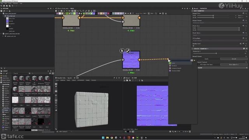Image resolution: width=249 pixels, height=140 pixels.
Task: Collapse the Base Parameters section
Action: (x=193, y=11)
